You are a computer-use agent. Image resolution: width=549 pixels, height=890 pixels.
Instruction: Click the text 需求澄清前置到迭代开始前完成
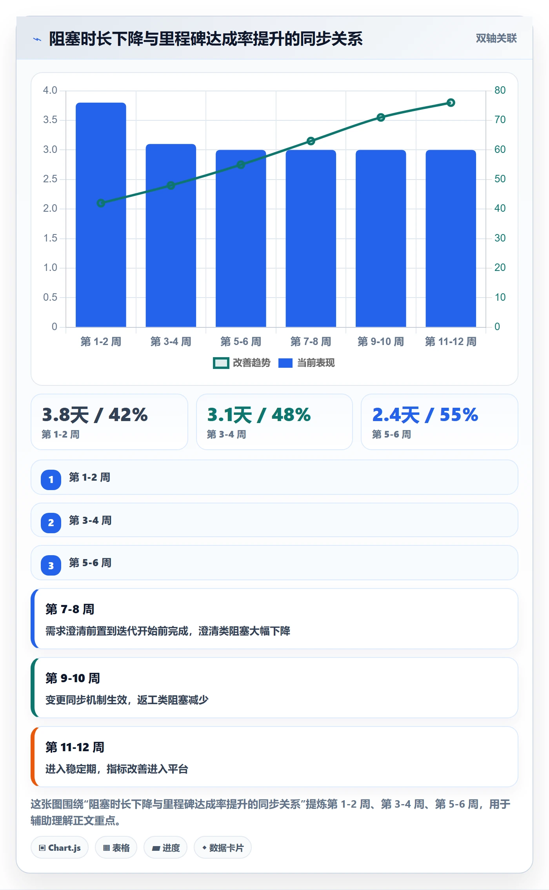[117, 631]
